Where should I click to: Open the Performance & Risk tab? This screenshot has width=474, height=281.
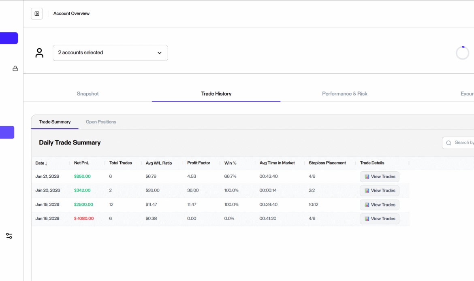344,94
